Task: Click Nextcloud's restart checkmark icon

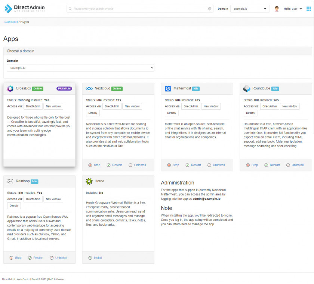Action: pyautogui.click(x=108, y=165)
